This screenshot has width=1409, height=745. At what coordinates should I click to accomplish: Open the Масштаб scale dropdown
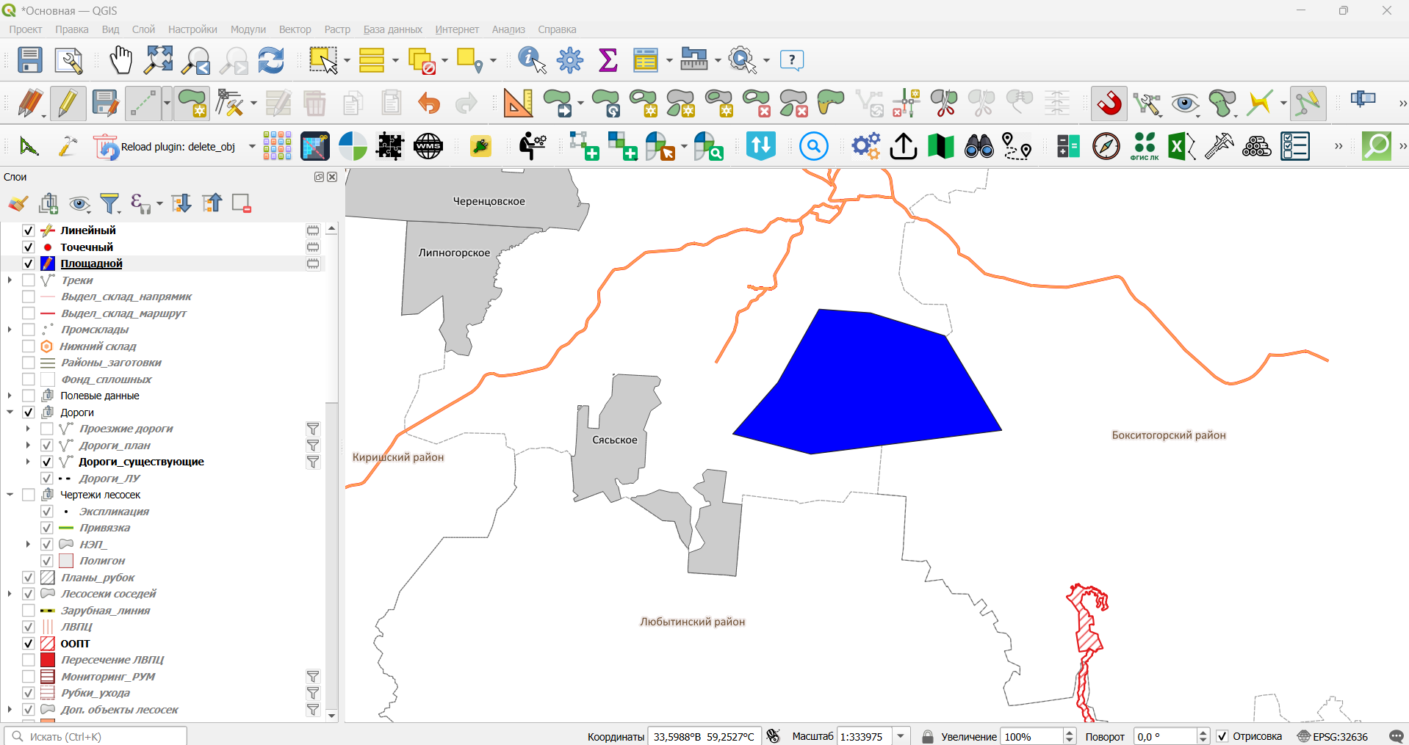[901, 736]
